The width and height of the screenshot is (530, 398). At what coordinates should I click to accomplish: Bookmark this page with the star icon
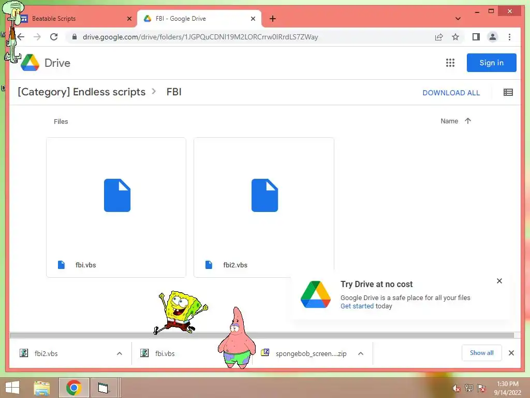455,37
